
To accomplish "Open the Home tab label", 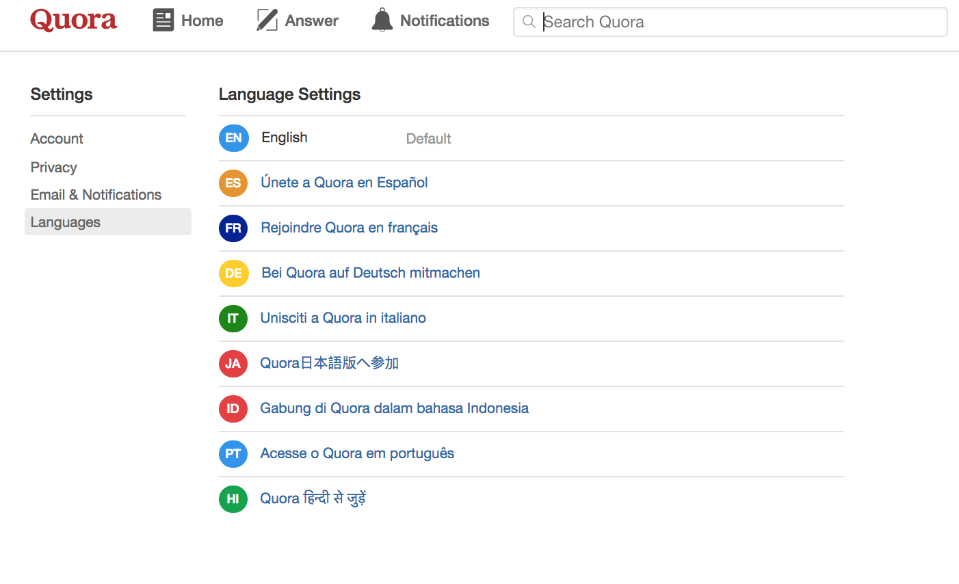I will pyautogui.click(x=202, y=21).
